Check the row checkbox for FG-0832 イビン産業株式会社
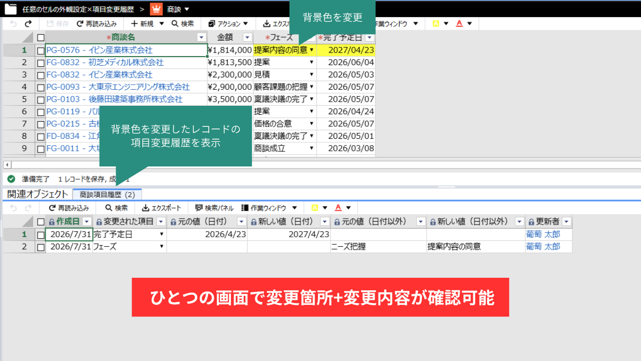Image resolution: width=641 pixels, height=361 pixels. click(41, 75)
